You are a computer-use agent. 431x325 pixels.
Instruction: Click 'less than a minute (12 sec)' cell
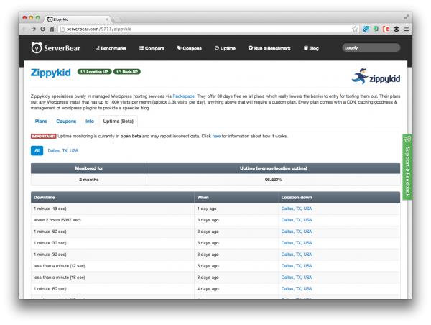(x=113, y=266)
